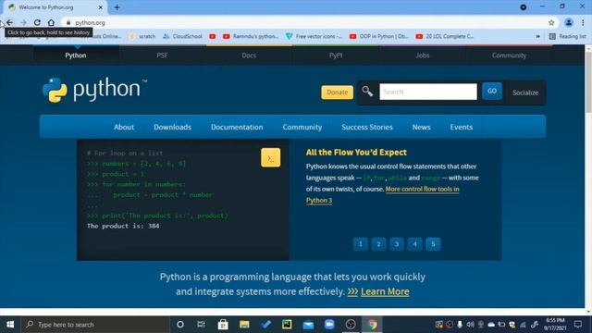Open Cortana circle icon on taskbar
The height and width of the screenshot is (333, 592).
(180, 325)
